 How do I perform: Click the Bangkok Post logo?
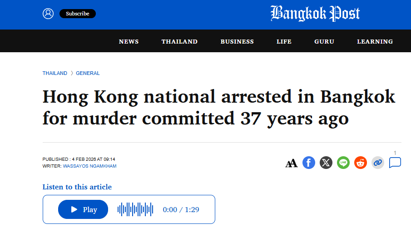click(315, 14)
